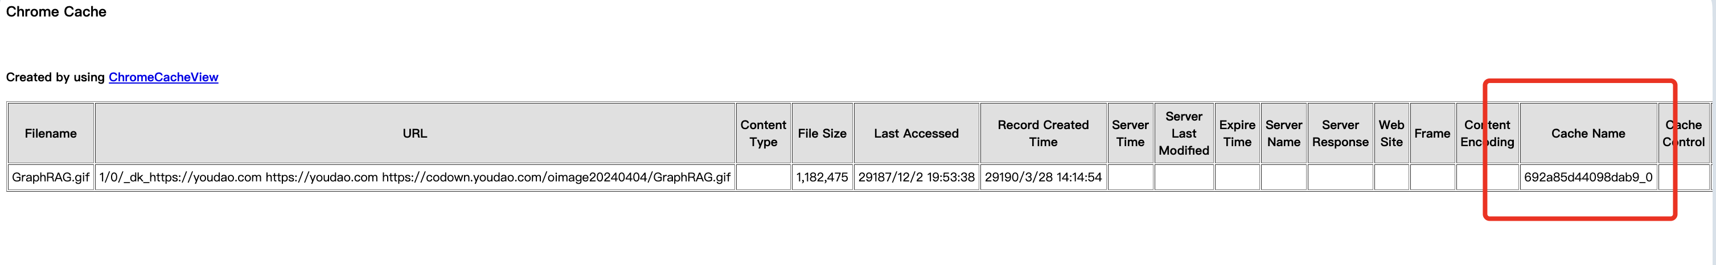Click the 692a85d44098dab9_0 cache name cell
The image size is (1716, 265).
1588,177
